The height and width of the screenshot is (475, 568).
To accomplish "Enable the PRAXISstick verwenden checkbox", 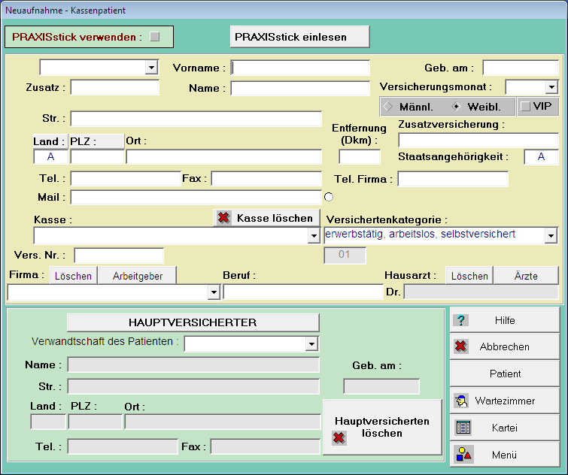I will click(155, 36).
